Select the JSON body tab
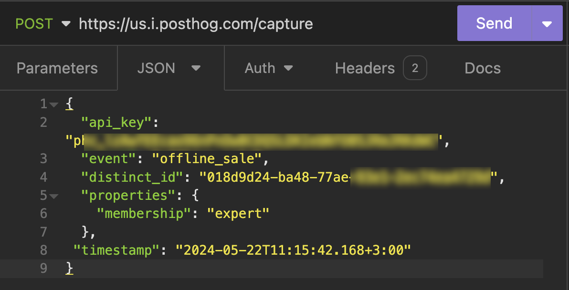This screenshot has width=569, height=290. coord(156,68)
